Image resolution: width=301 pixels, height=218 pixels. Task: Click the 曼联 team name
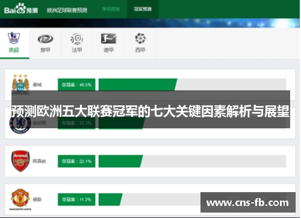[x=37, y=199]
